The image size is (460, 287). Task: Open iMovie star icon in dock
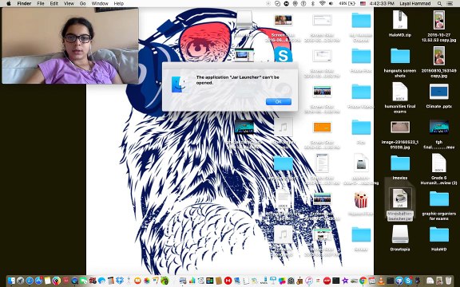(x=345, y=281)
